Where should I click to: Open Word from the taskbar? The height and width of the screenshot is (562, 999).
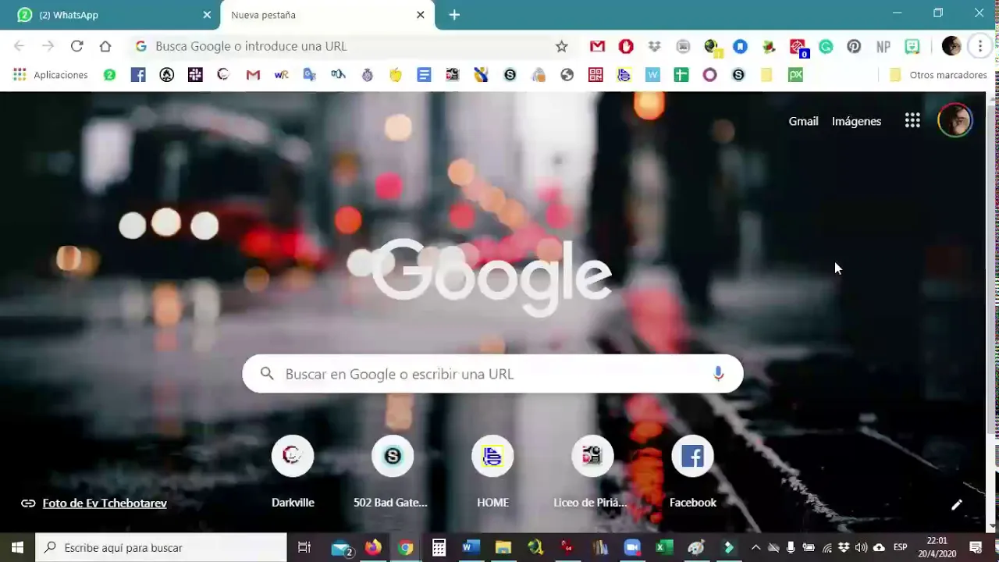[x=471, y=547]
